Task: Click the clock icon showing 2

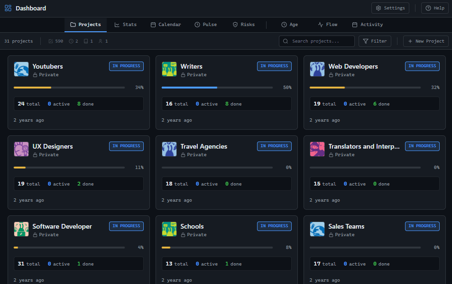Action: pyautogui.click(x=71, y=41)
